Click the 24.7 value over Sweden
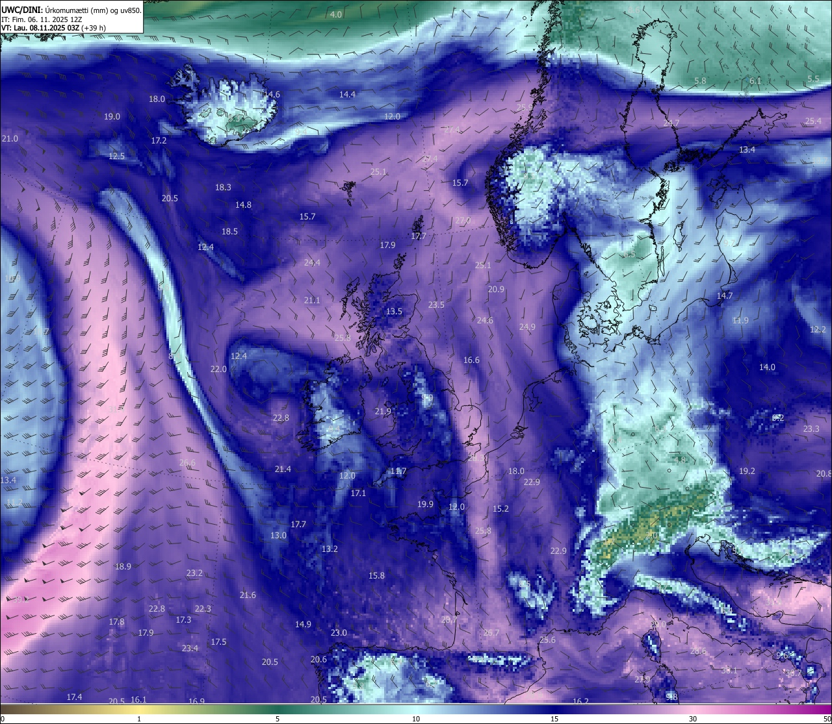 (x=671, y=123)
